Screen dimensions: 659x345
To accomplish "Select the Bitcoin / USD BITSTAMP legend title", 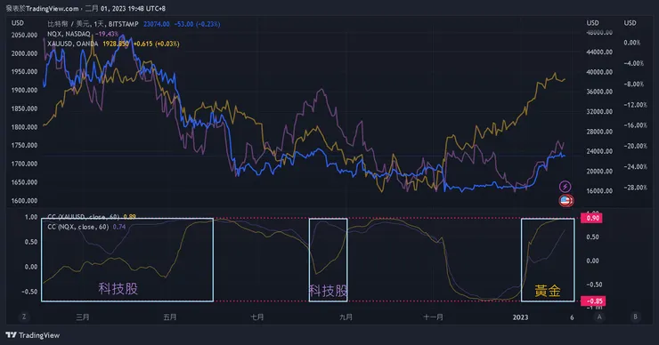I will 93,24.
